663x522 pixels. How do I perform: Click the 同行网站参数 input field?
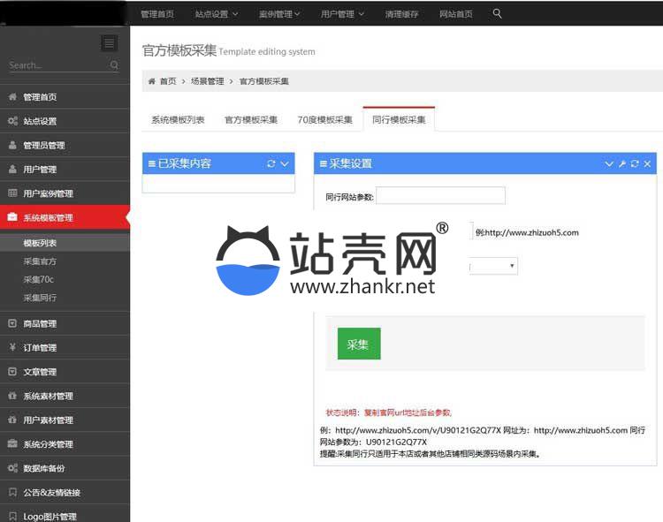440,195
